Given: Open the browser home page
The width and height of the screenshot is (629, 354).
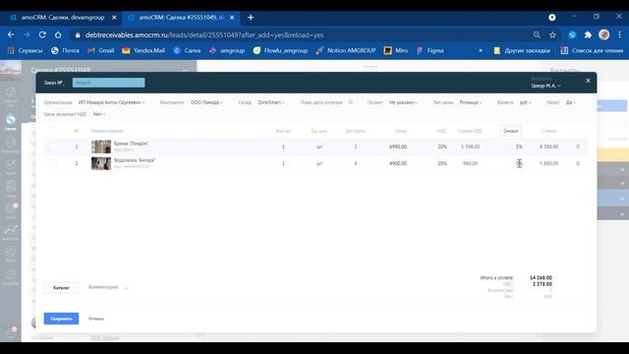Looking at the screenshot, I should point(58,35).
